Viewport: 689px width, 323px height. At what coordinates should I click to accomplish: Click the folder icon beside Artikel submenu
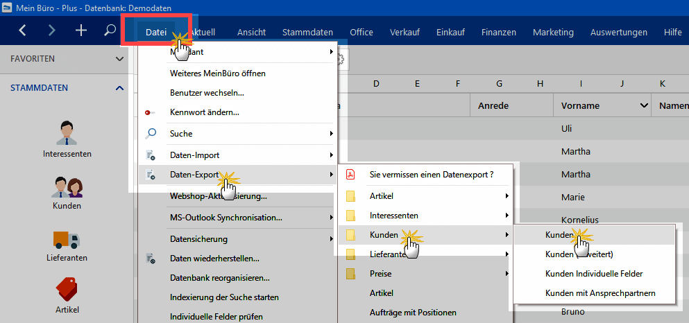coord(350,195)
